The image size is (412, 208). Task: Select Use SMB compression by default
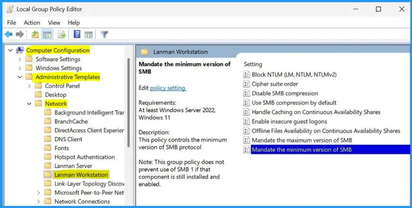pyautogui.click(x=294, y=103)
